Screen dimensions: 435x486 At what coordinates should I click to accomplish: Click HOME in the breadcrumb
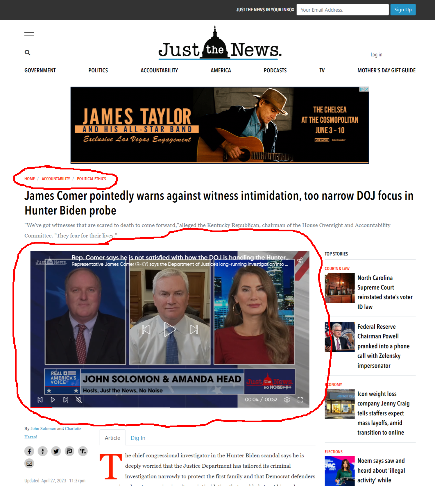point(30,179)
